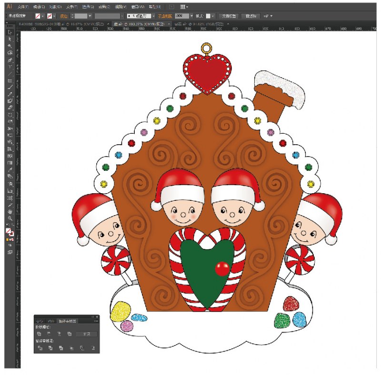
Task: Select the Hand tool
Action: click(x=10, y=212)
